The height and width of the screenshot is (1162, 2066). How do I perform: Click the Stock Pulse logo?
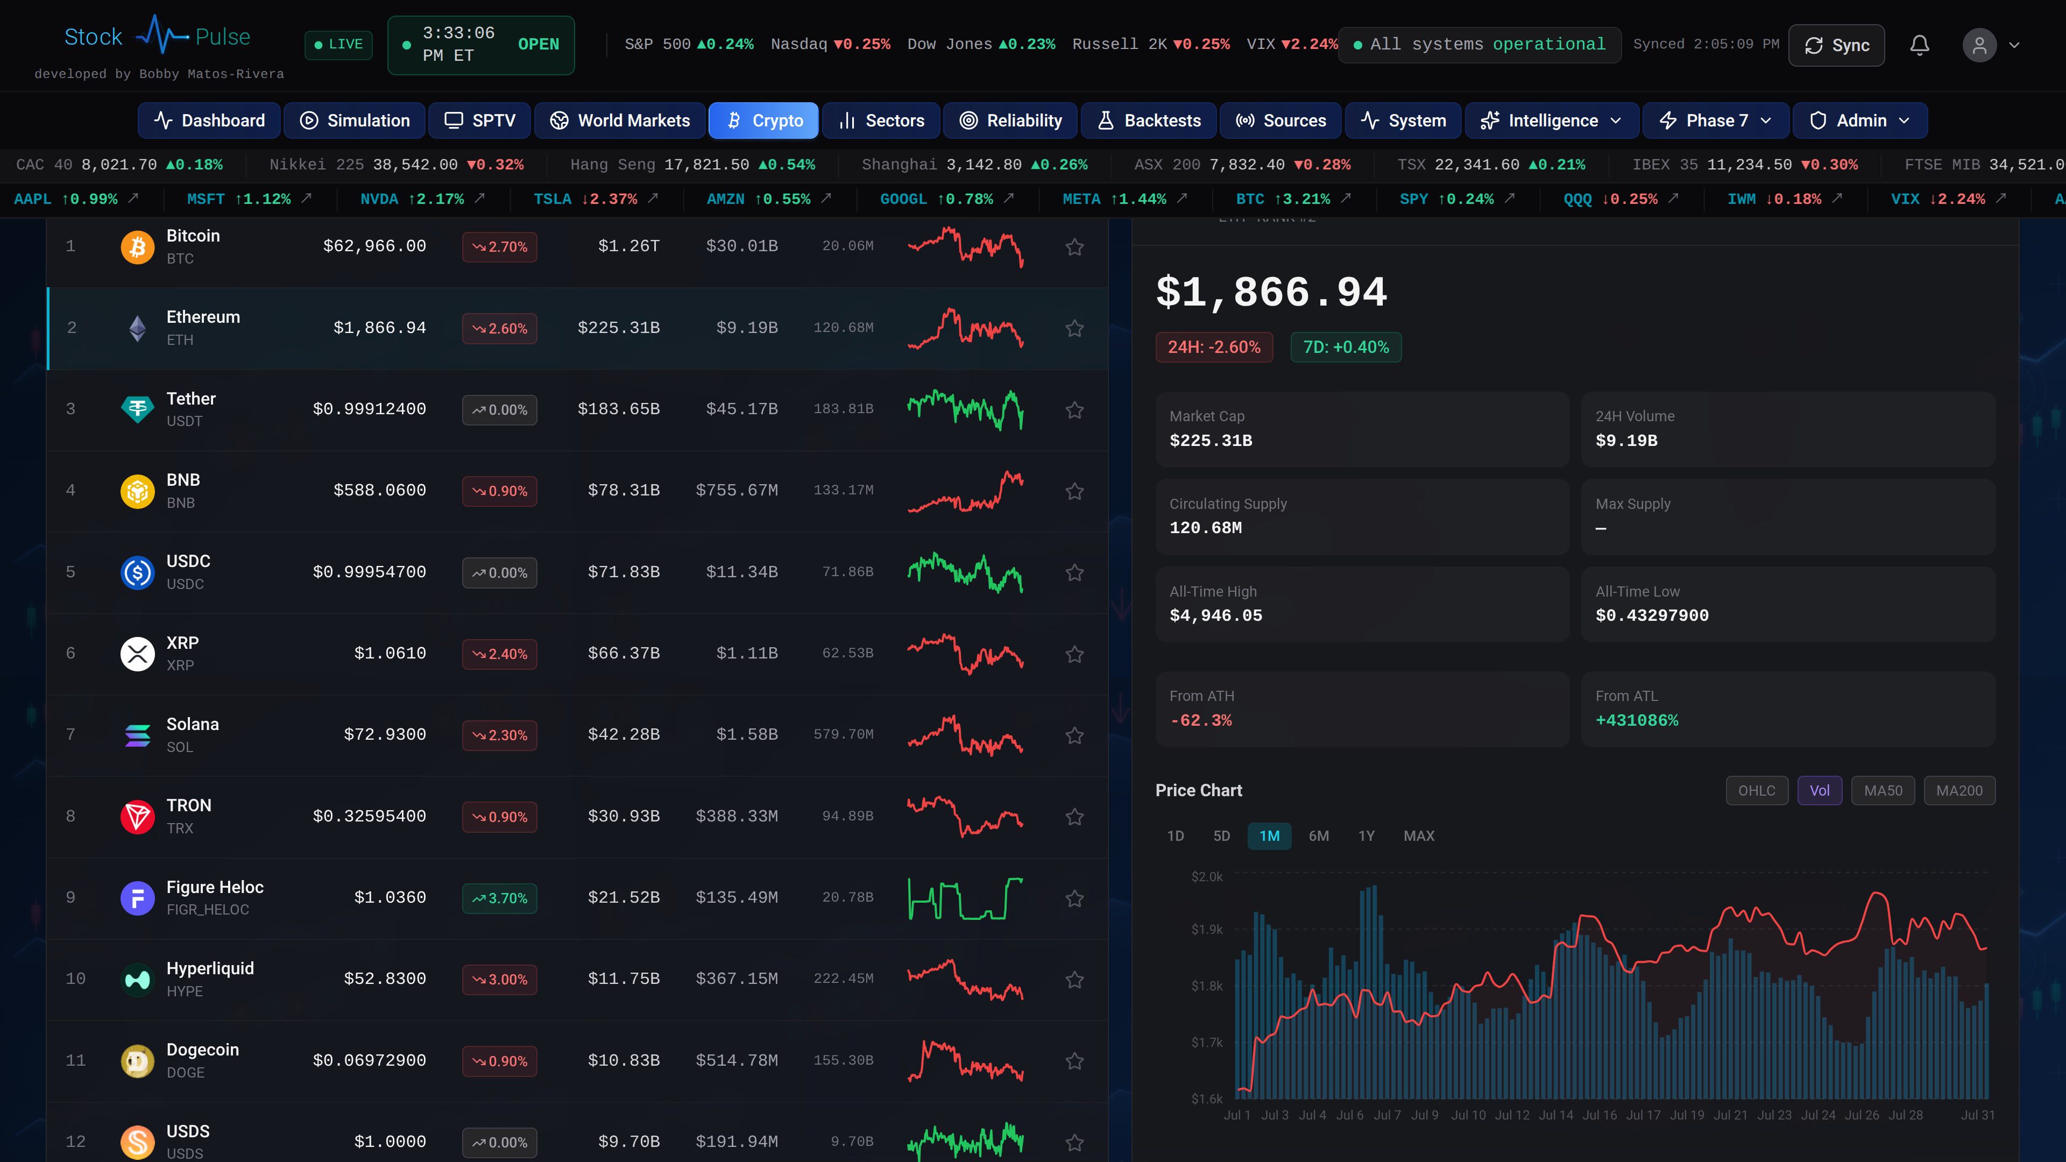(158, 36)
